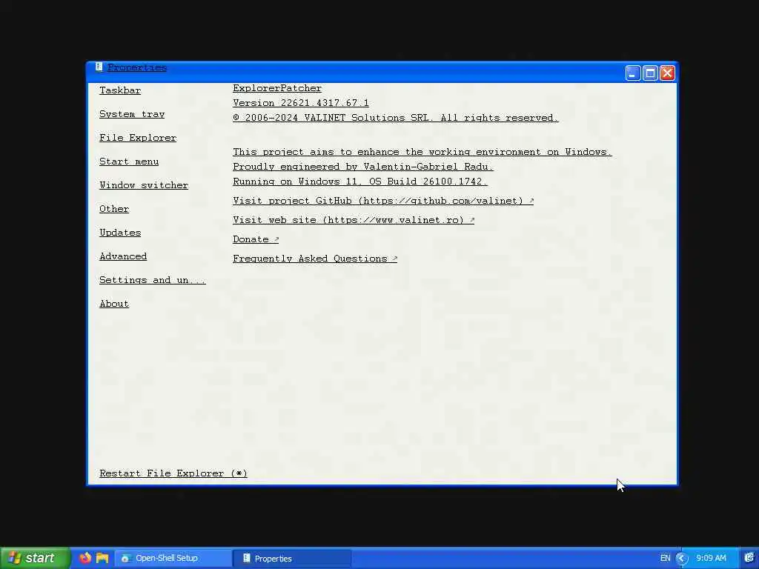Image resolution: width=759 pixels, height=569 pixels.
Task: Click the EN language indicator
Action: [665, 559]
